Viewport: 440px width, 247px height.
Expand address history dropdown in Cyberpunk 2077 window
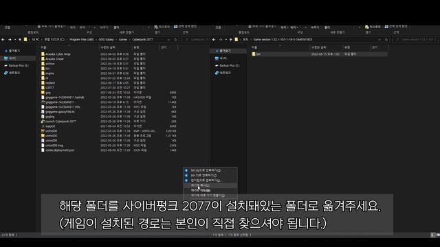168,40
